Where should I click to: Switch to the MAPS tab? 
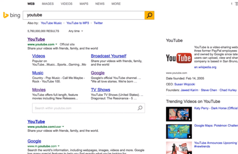[x=84, y=4]
